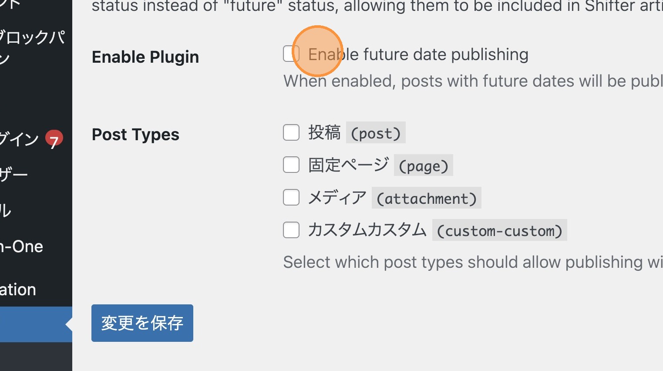Click the '(attachment)' code label
663x371 pixels.
tap(426, 199)
